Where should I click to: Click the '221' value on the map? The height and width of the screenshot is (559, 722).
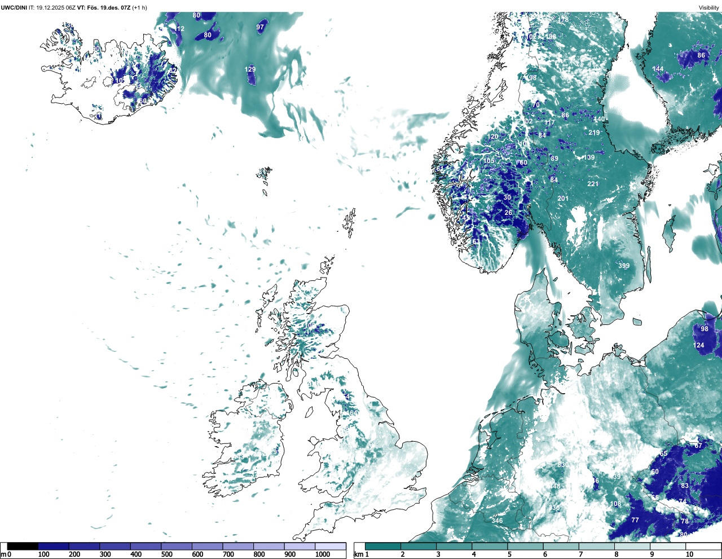click(593, 184)
